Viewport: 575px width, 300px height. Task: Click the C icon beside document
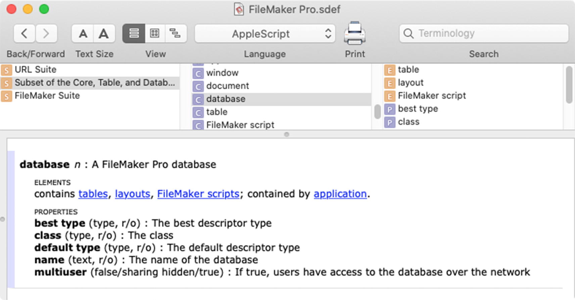pos(198,87)
